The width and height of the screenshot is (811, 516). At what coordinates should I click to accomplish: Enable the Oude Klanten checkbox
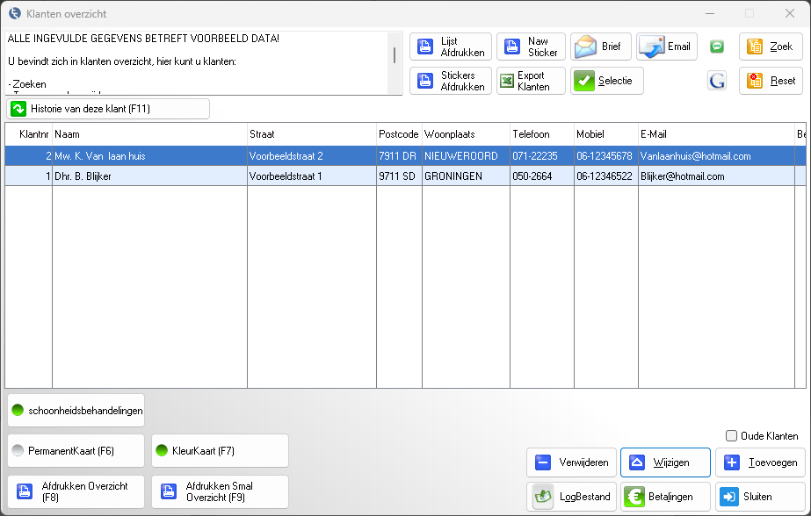point(731,436)
